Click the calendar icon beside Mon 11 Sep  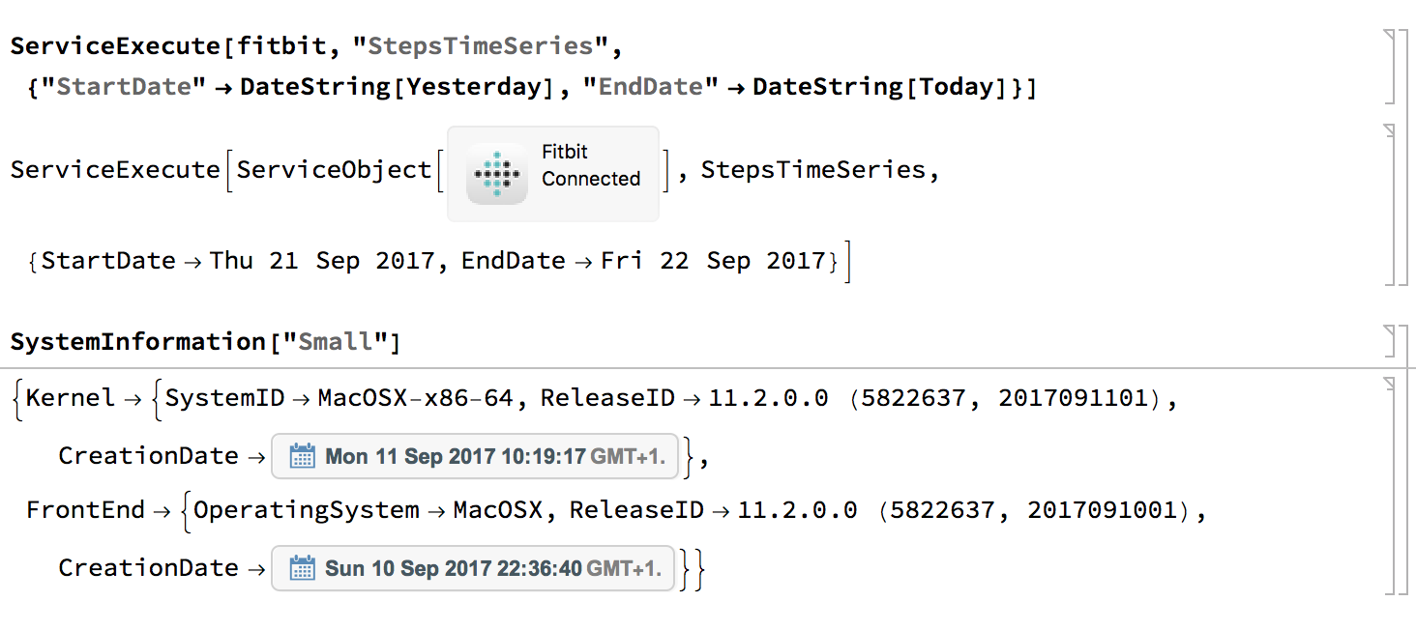(x=303, y=456)
